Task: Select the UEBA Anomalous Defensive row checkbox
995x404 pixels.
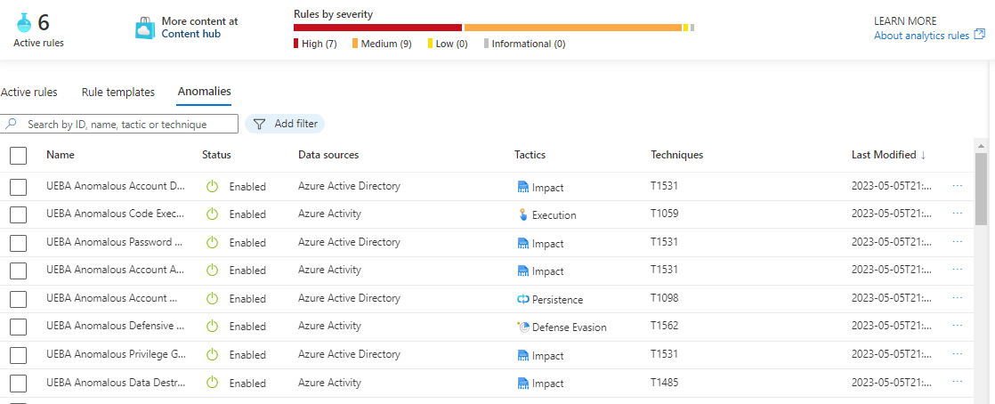Action: [18, 327]
